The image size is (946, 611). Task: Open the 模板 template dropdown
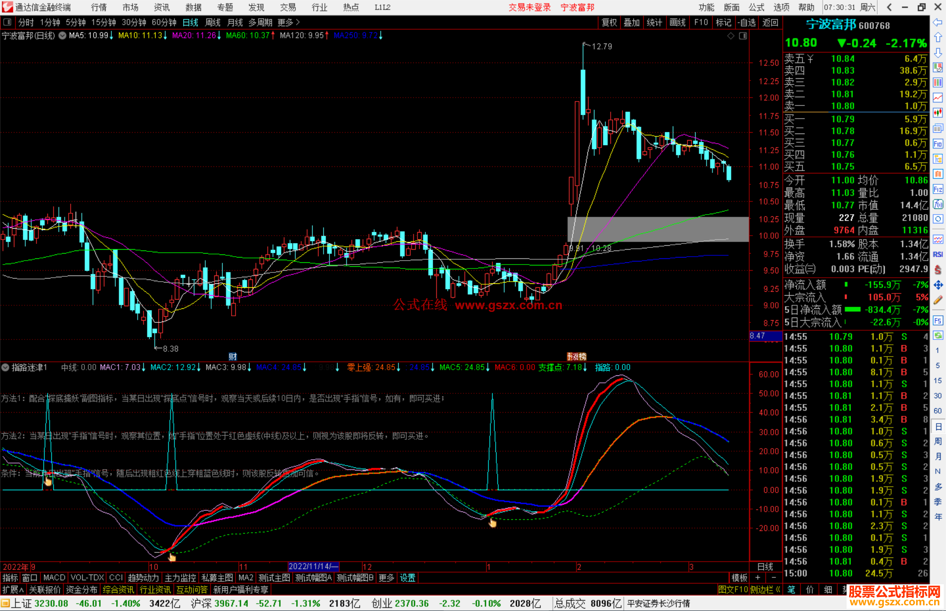coord(739,578)
